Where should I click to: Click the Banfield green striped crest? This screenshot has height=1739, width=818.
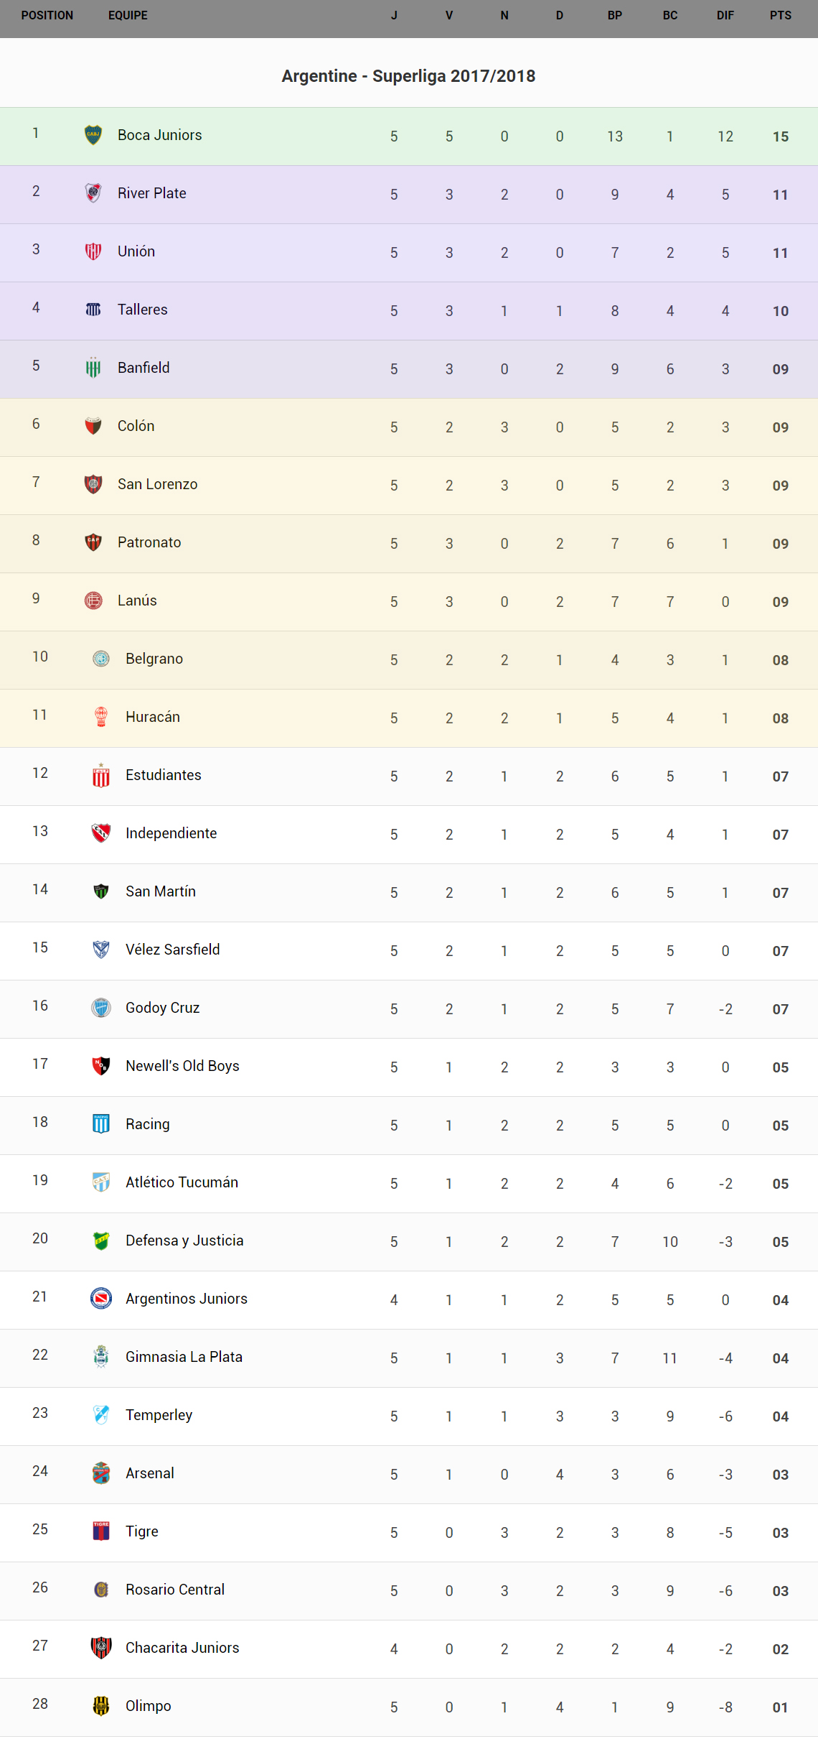[x=93, y=368]
